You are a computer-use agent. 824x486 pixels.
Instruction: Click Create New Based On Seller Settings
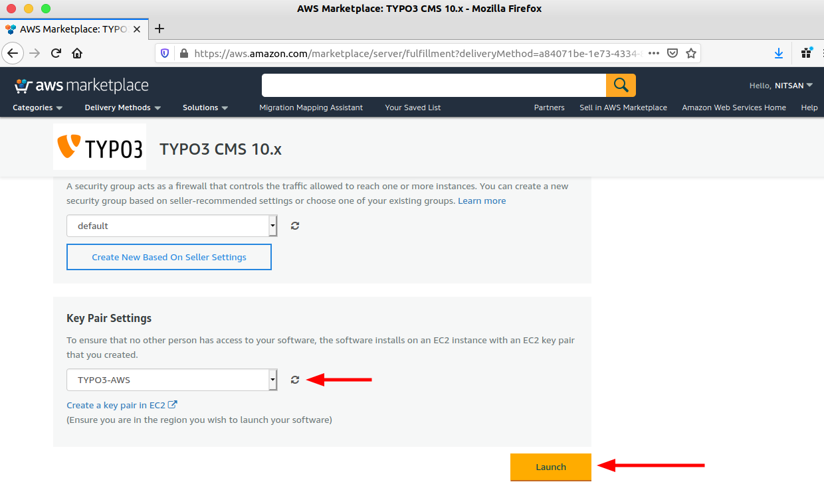coord(169,257)
